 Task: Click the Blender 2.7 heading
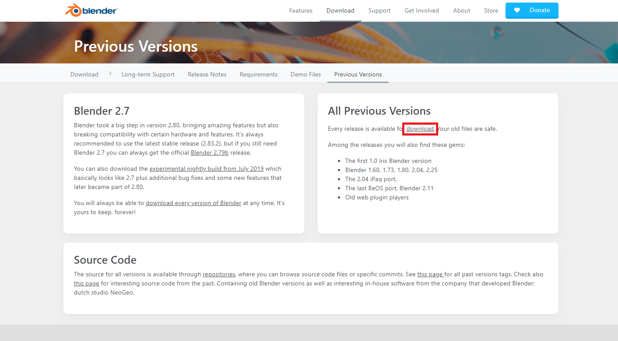pyautogui.click(x=102, y=111)
